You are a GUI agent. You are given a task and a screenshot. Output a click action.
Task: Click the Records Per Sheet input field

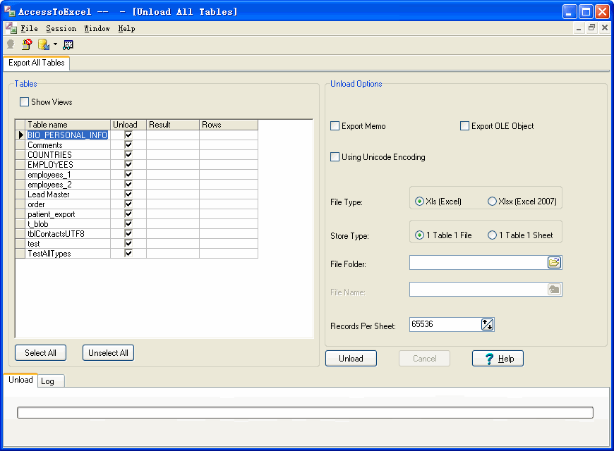point(445,324)
